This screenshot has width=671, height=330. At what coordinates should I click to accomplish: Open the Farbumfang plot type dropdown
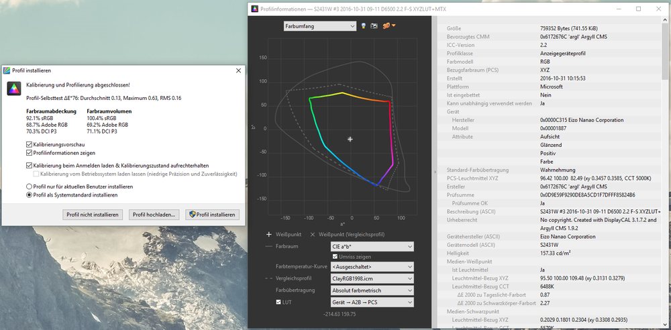coord(319,26)
